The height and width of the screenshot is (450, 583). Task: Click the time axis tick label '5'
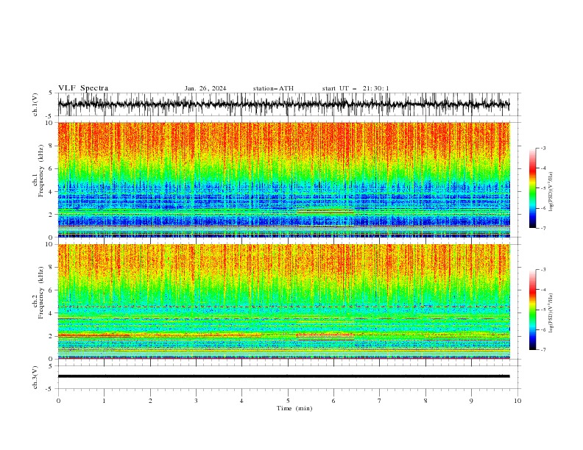point(288,401)
